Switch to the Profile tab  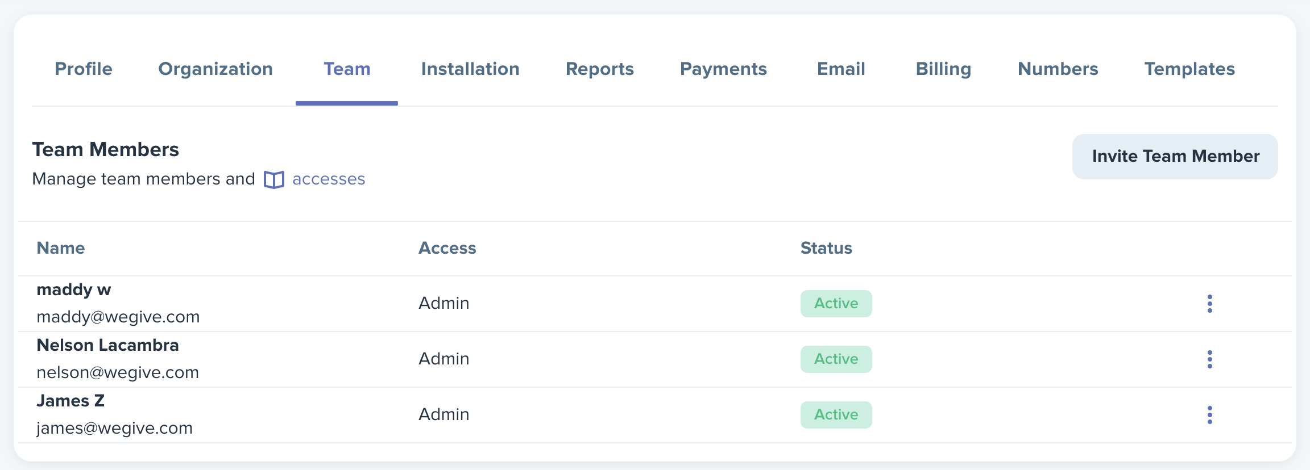(84, 69)
